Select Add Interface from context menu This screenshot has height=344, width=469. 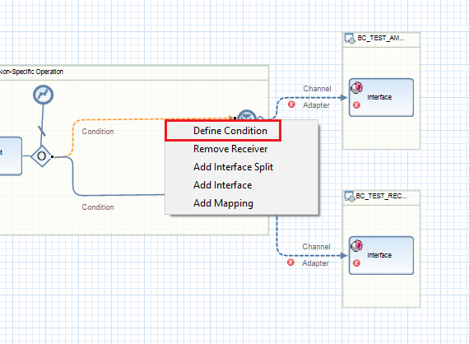[222, 185]
